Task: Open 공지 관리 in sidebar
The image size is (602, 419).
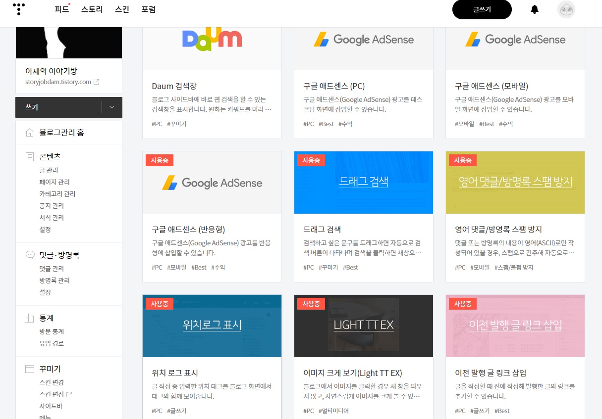Action: (x=52, y=206)
